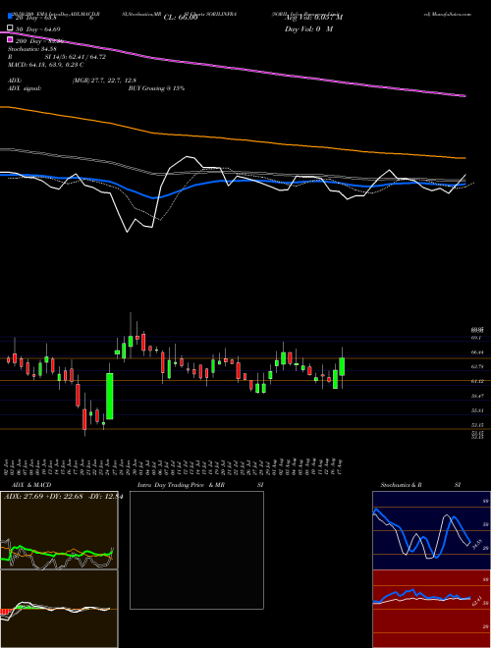Select the 'MACD: 64.13, 63.9, 0.23 C' line

tap(46, 65)
